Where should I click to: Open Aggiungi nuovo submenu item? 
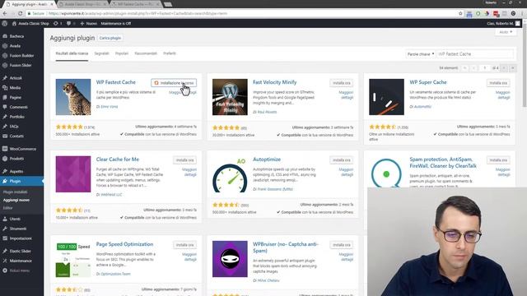point(16,200)
